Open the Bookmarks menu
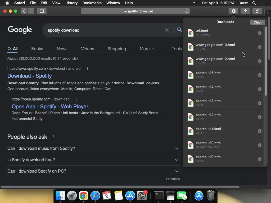Screen dimensions: 271x203 (92, 3)
